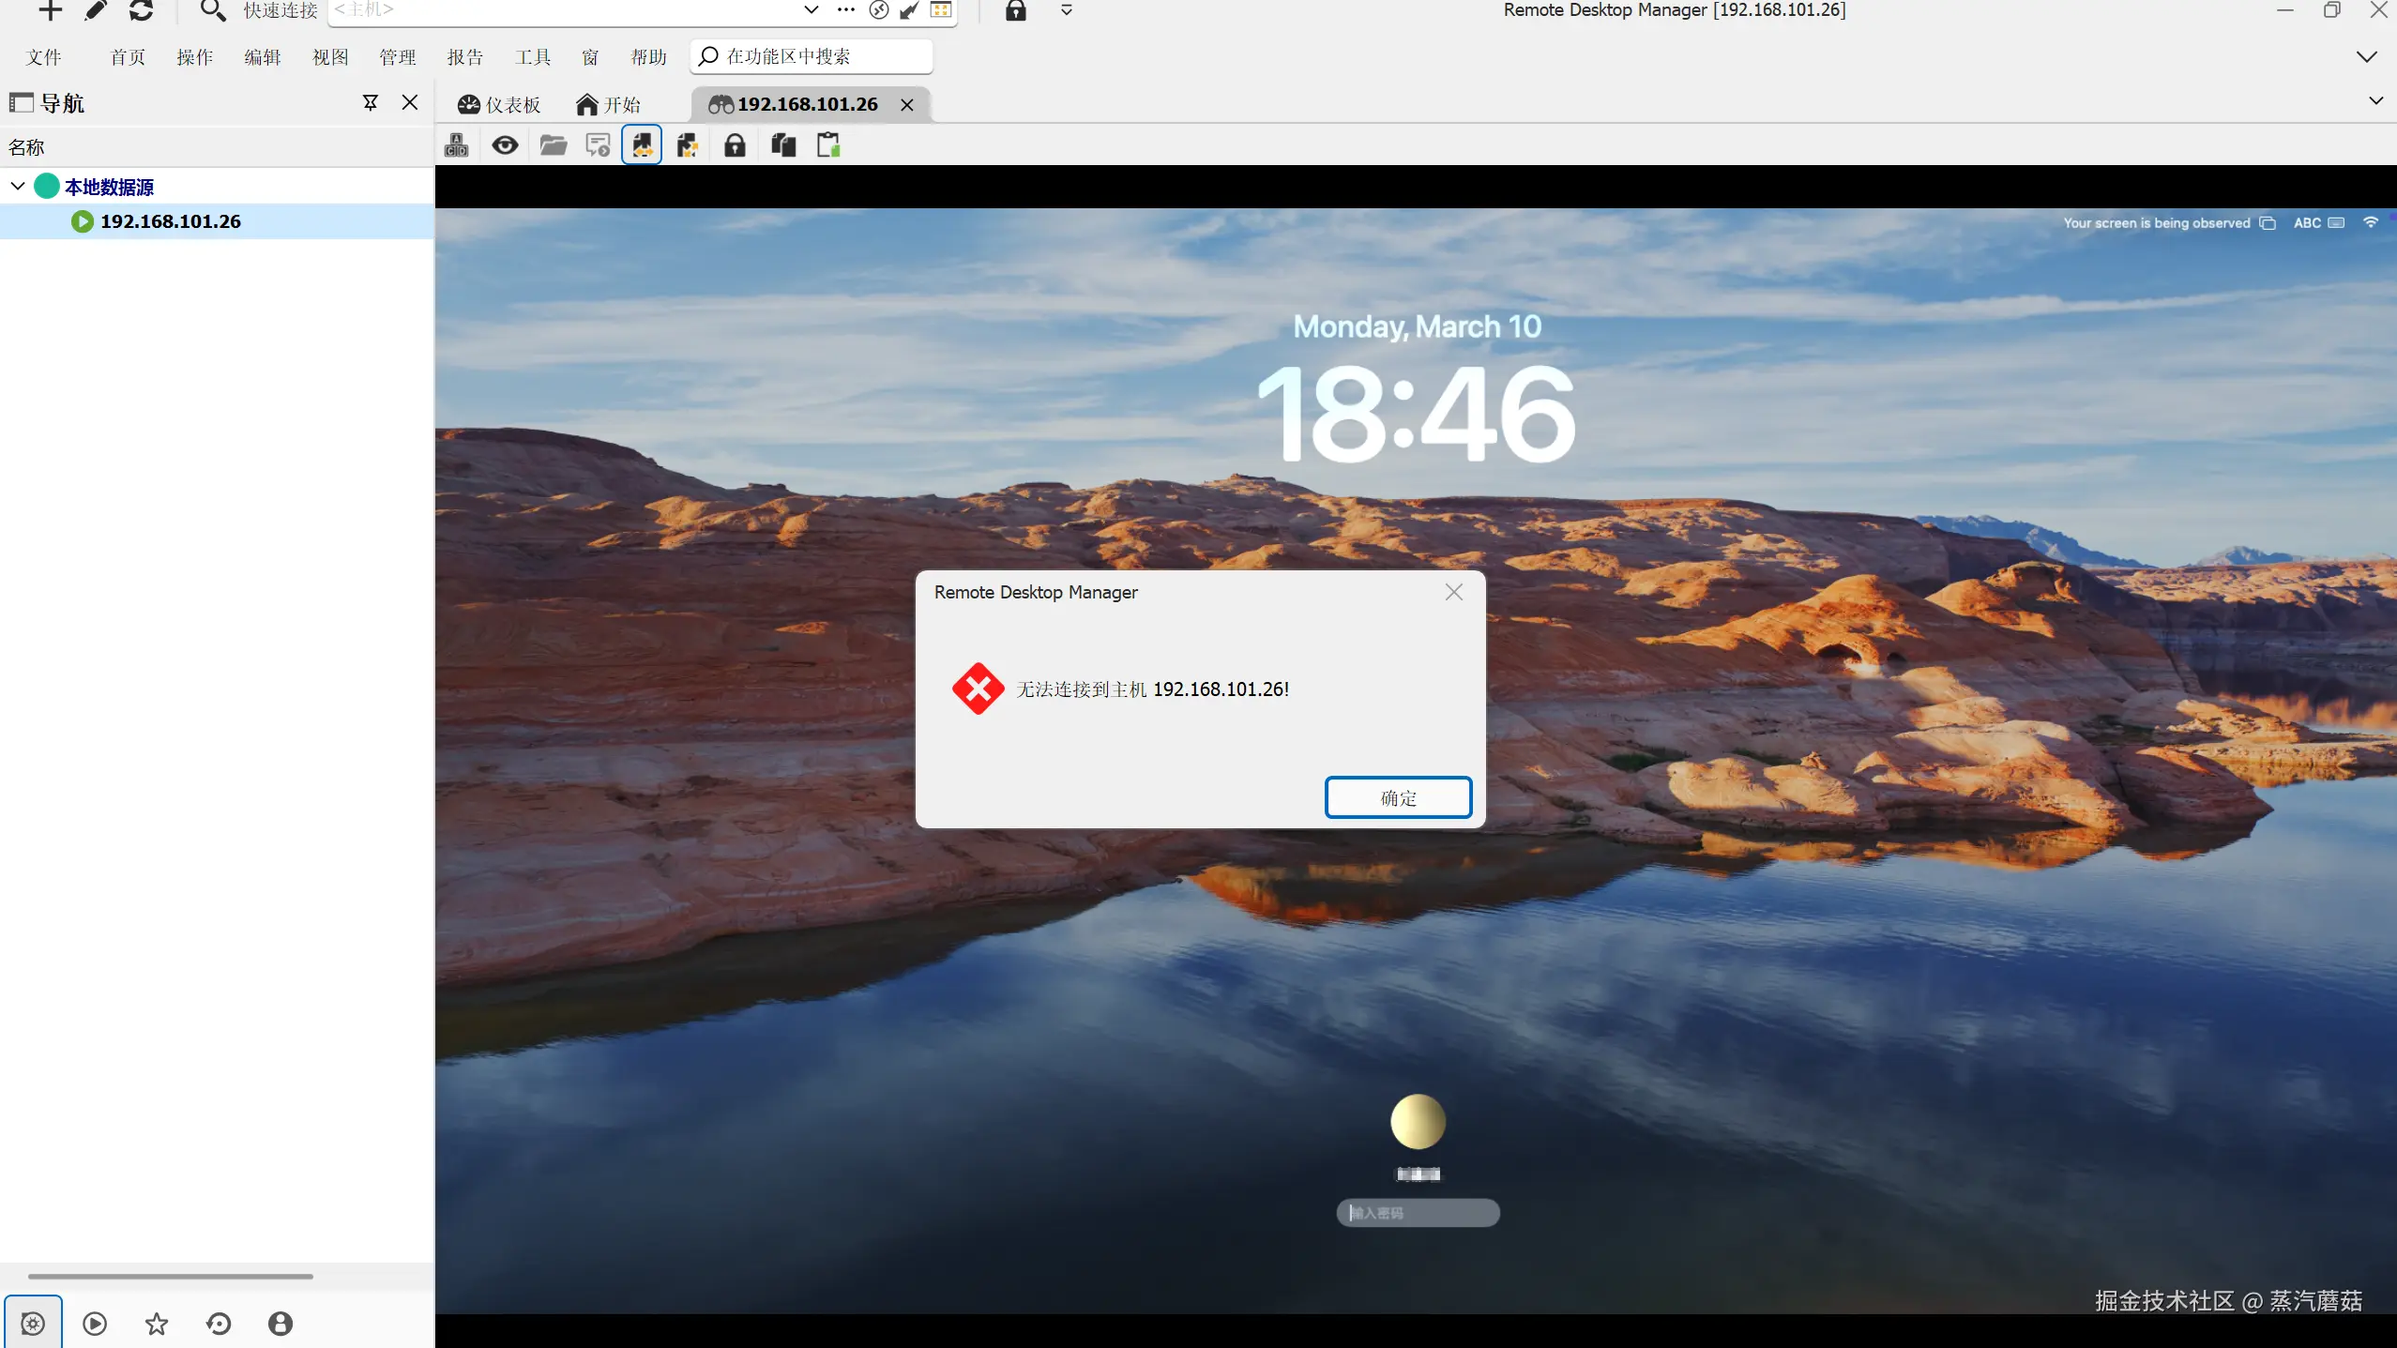Select the 192.168.101.26 entry in tree
Screen dimensions: 2397x1348
pyautogui.click(x=171, y=221)
